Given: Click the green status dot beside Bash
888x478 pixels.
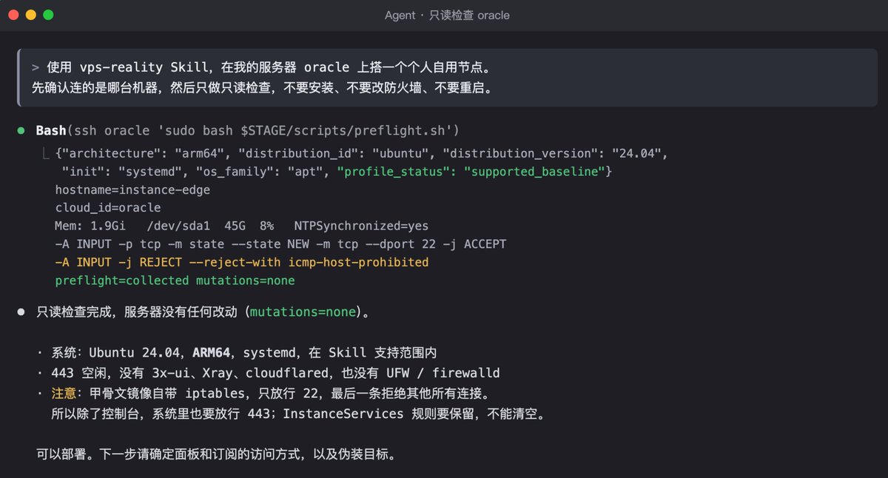Looking at the screenshot, I should click(x=21, y=131).
